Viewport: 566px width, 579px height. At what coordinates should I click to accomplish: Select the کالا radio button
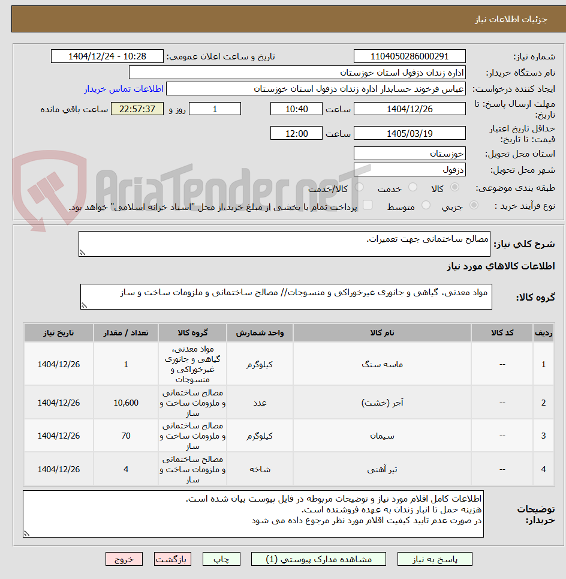455,187
